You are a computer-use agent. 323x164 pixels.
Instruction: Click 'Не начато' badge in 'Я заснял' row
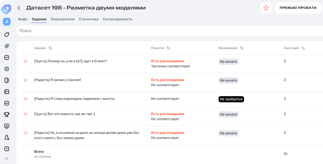pyautogui.click(x=228, y=80)
